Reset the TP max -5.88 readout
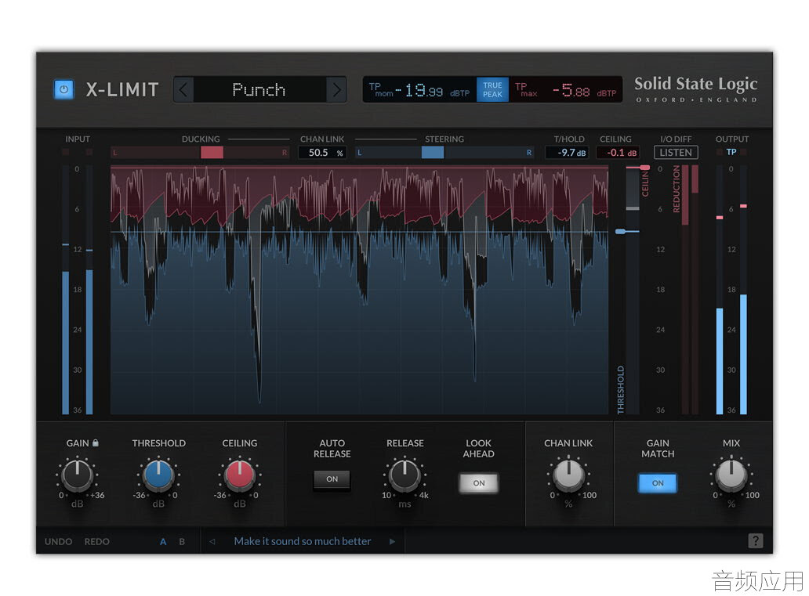809x596 pixels. coord(565,90)
